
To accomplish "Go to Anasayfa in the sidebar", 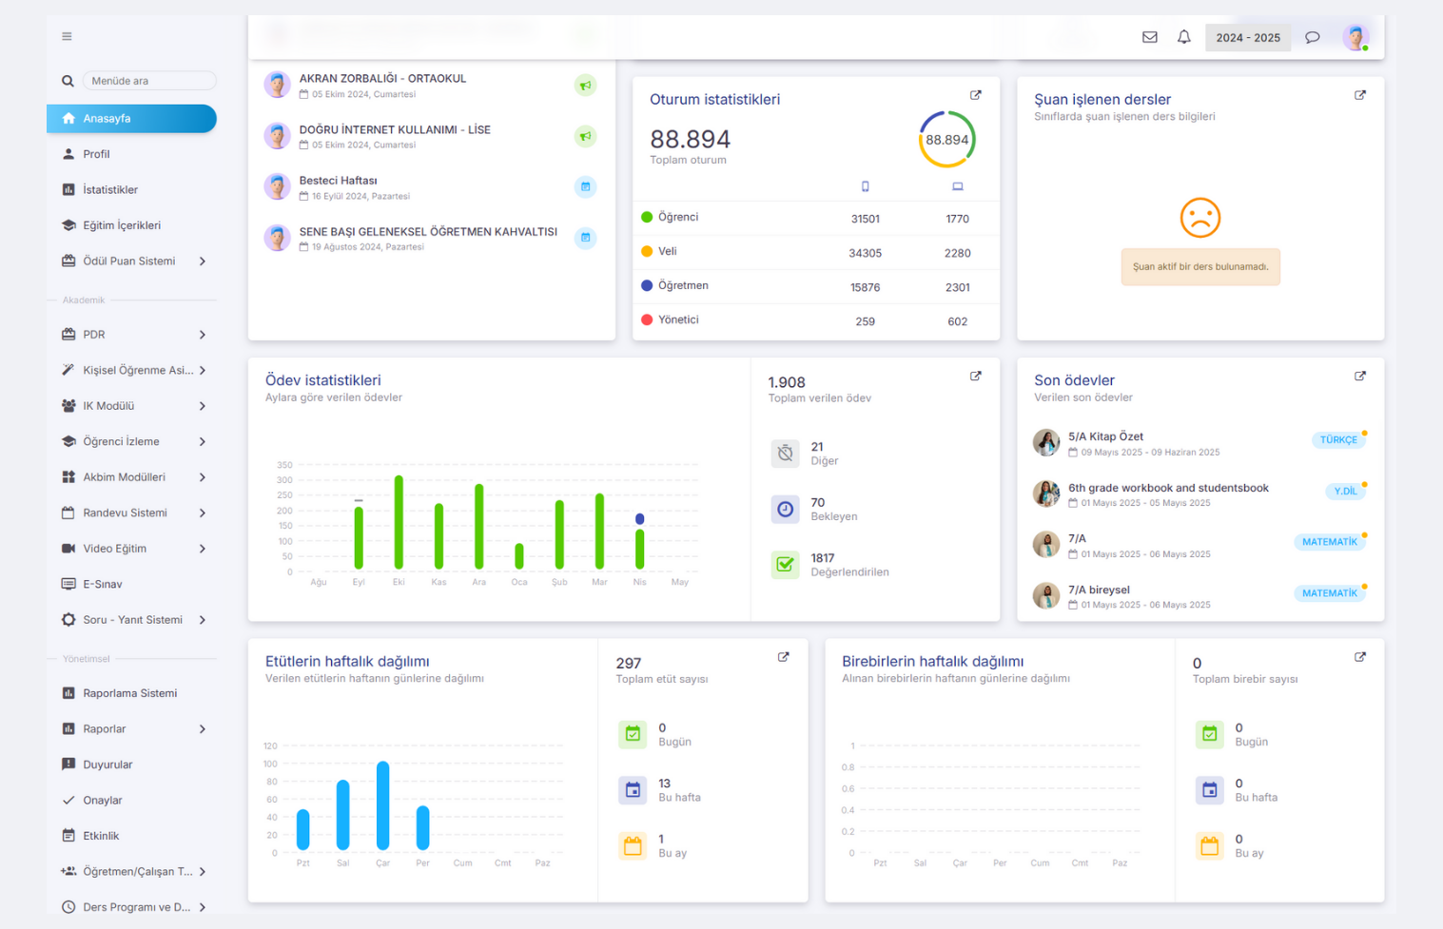I will [131, 119].
